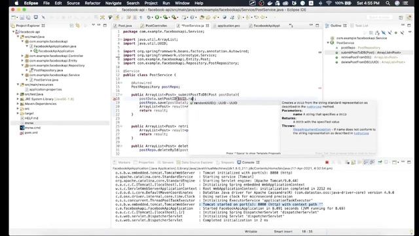Click the green Run button in toolbar
419x236 pixels.
point(157,18)
